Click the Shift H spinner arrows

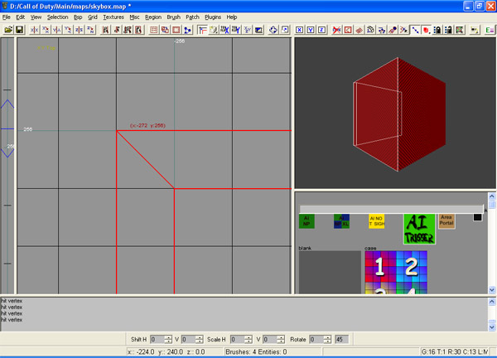coord(168,339)
